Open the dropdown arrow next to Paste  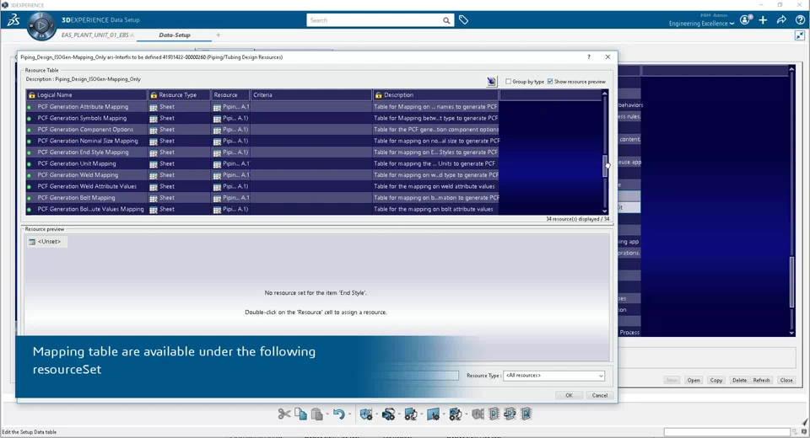click(x=327, y=414)
